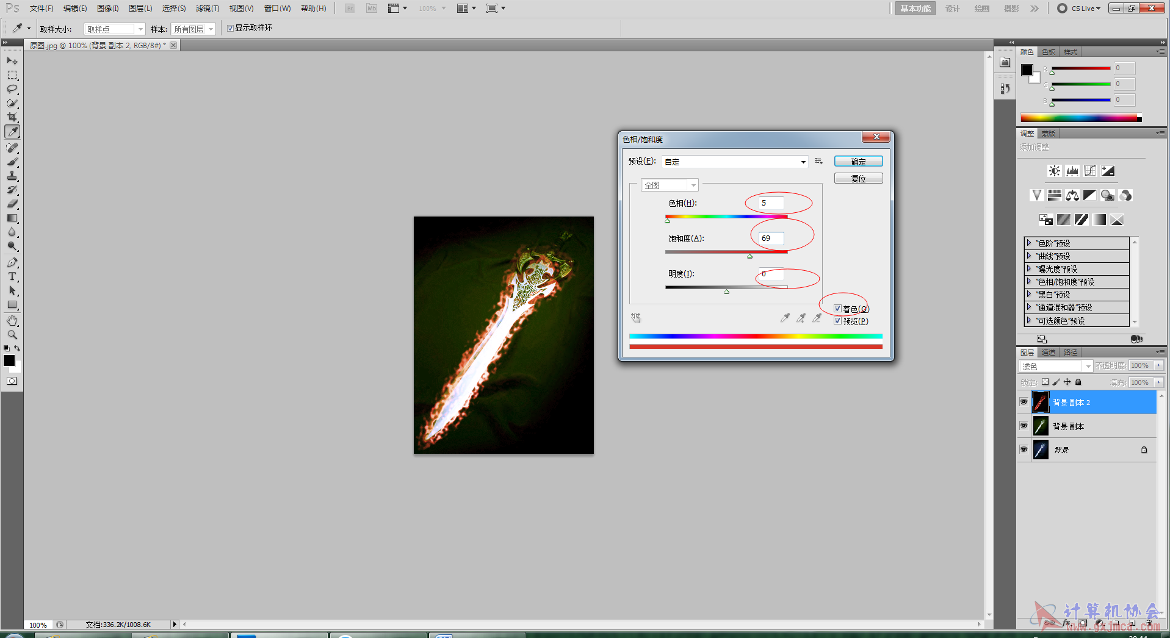Switch to the 蒙版 tab
The height and width of the screenshot is (638, 1170).
click(x=1049, y=134)
